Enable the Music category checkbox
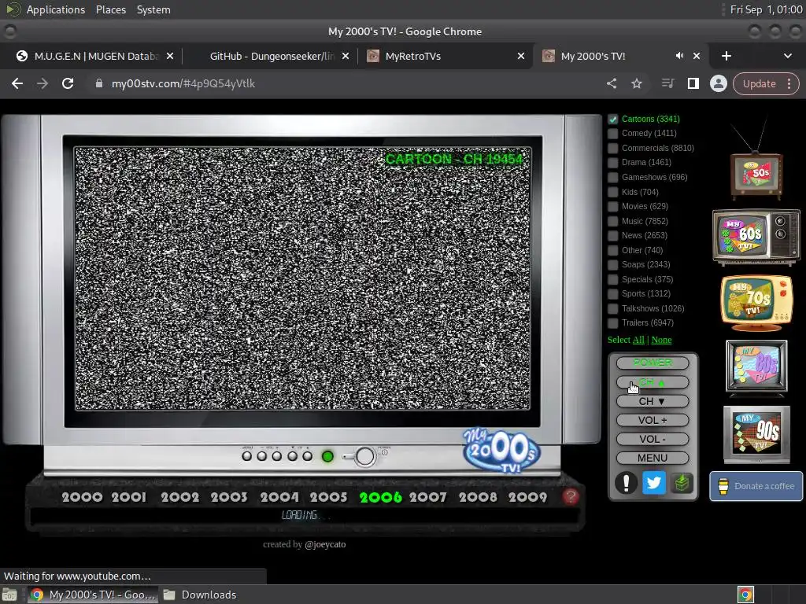Image resolution: width=806 pixels, height=604 pixels. [x=612, y=221]
